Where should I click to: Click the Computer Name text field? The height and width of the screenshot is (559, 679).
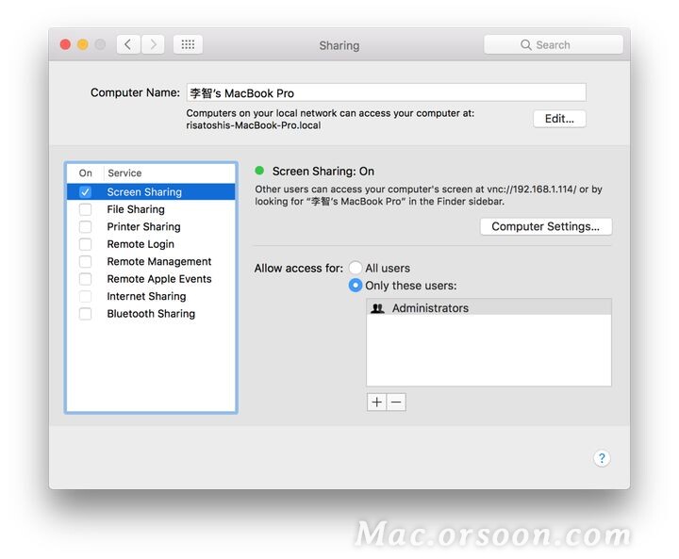click(387, 92)
